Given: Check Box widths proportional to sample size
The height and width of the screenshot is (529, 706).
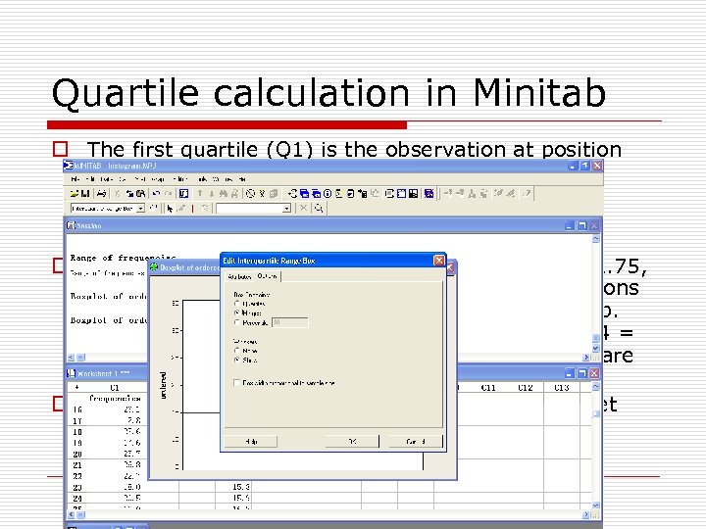Looking at the screenshot, I should (x=237, y=383).
